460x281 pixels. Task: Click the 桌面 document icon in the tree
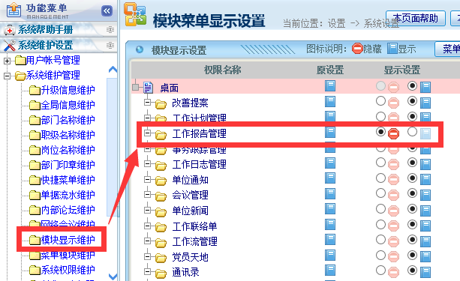148,88
